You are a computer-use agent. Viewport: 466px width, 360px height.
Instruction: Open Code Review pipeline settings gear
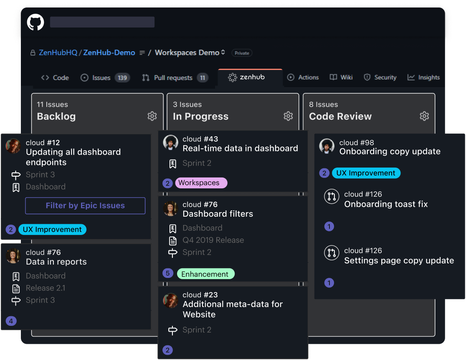[424, 117]
